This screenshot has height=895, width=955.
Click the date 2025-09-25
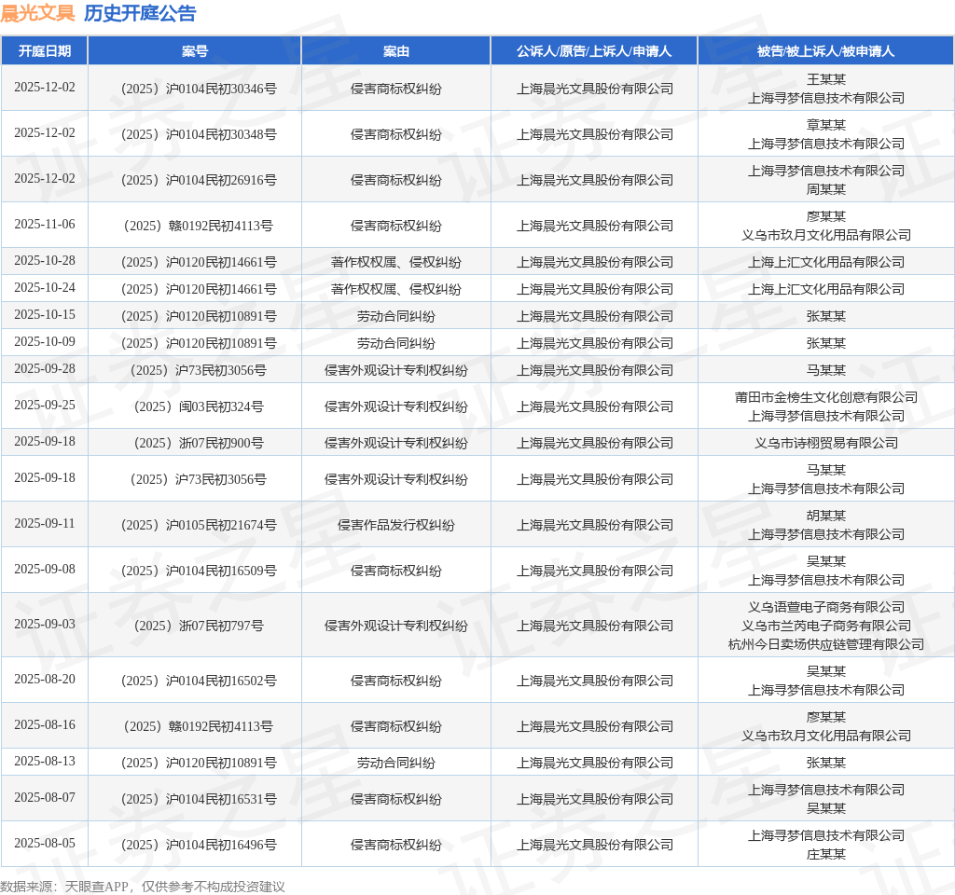(x=45, y=405)
